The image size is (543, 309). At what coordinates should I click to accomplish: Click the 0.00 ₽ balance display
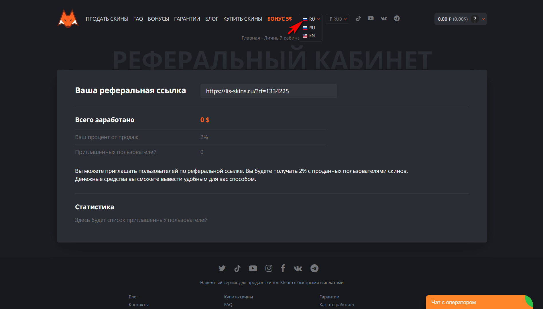coord(453,19)
